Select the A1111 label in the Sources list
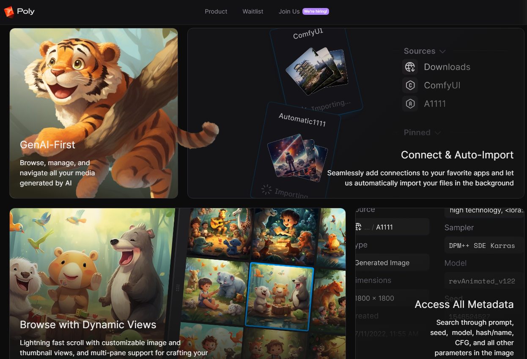The width and height of the screenshot is (527, 359). tap(435, 104)
